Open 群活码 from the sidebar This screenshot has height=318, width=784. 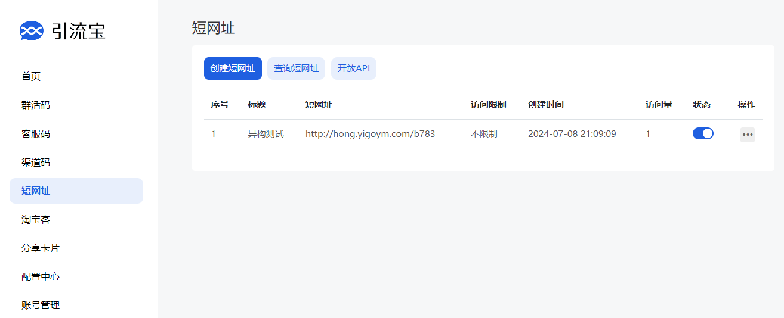click(x=36, y=105)
